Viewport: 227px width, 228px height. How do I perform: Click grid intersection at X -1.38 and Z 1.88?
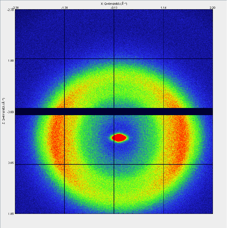(x=64, y=59)
